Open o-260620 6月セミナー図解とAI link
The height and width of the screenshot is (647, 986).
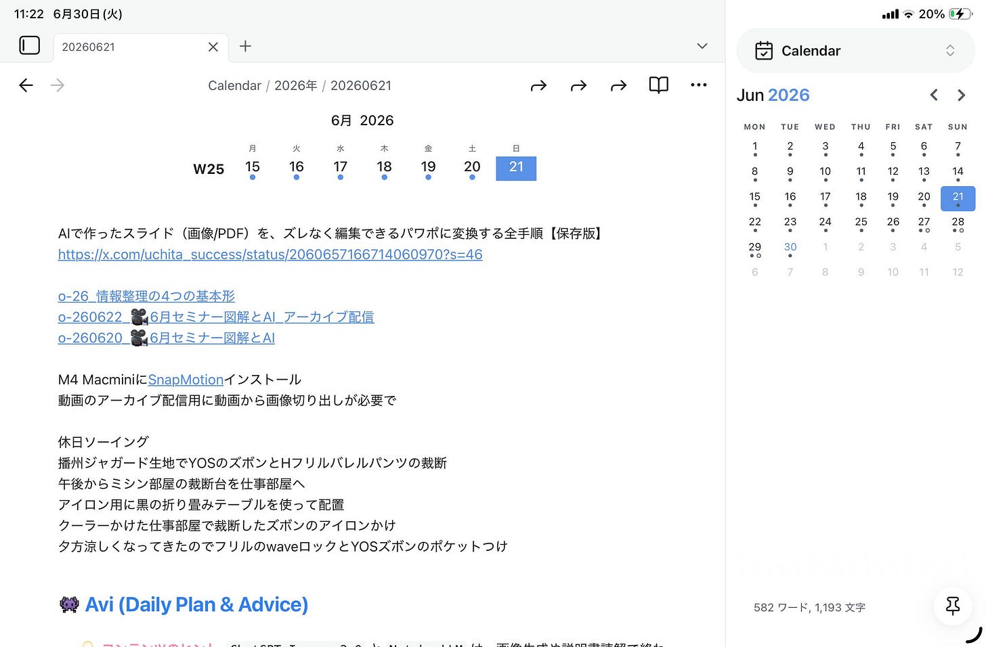click(167, 338)
